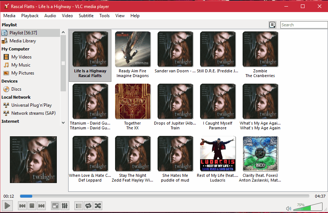
Task: Open the Help menu
Action: tap(135, 16)
